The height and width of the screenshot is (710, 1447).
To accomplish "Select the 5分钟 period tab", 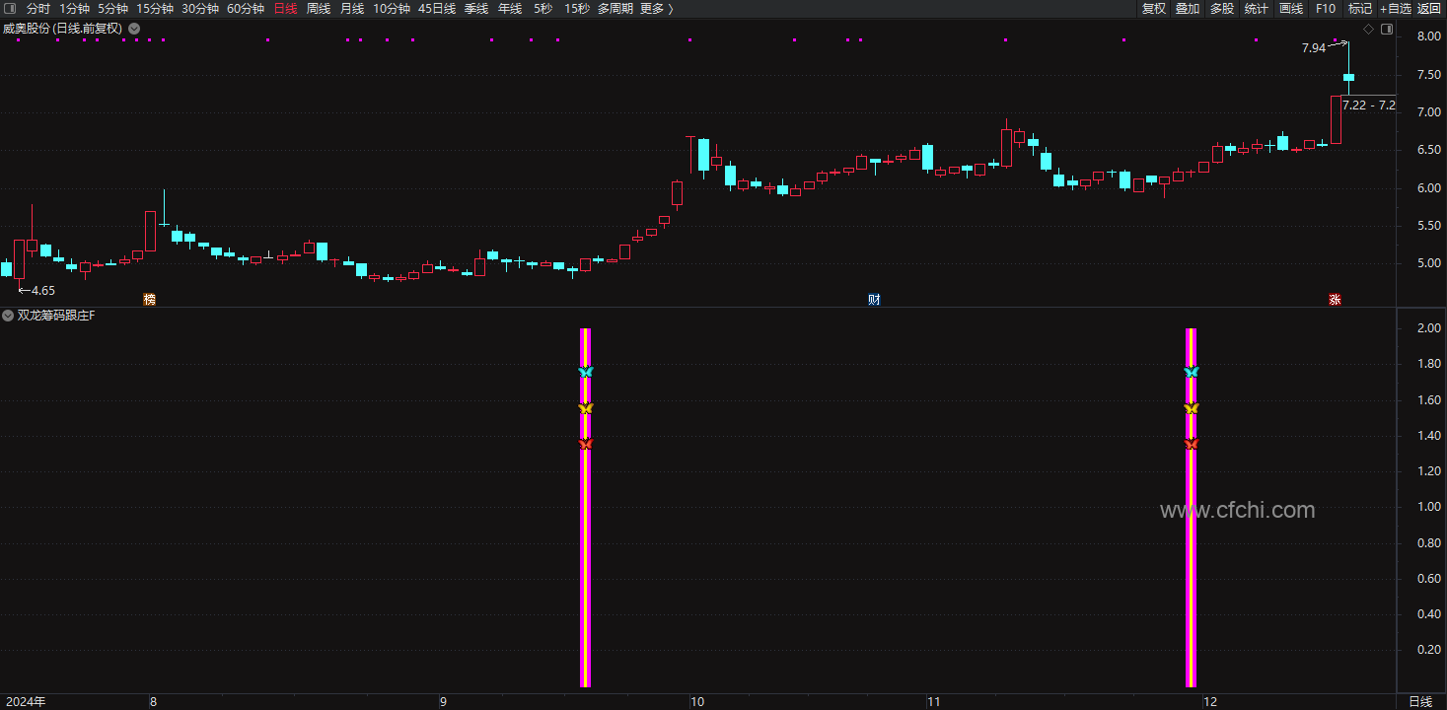I will click(112, 9).
